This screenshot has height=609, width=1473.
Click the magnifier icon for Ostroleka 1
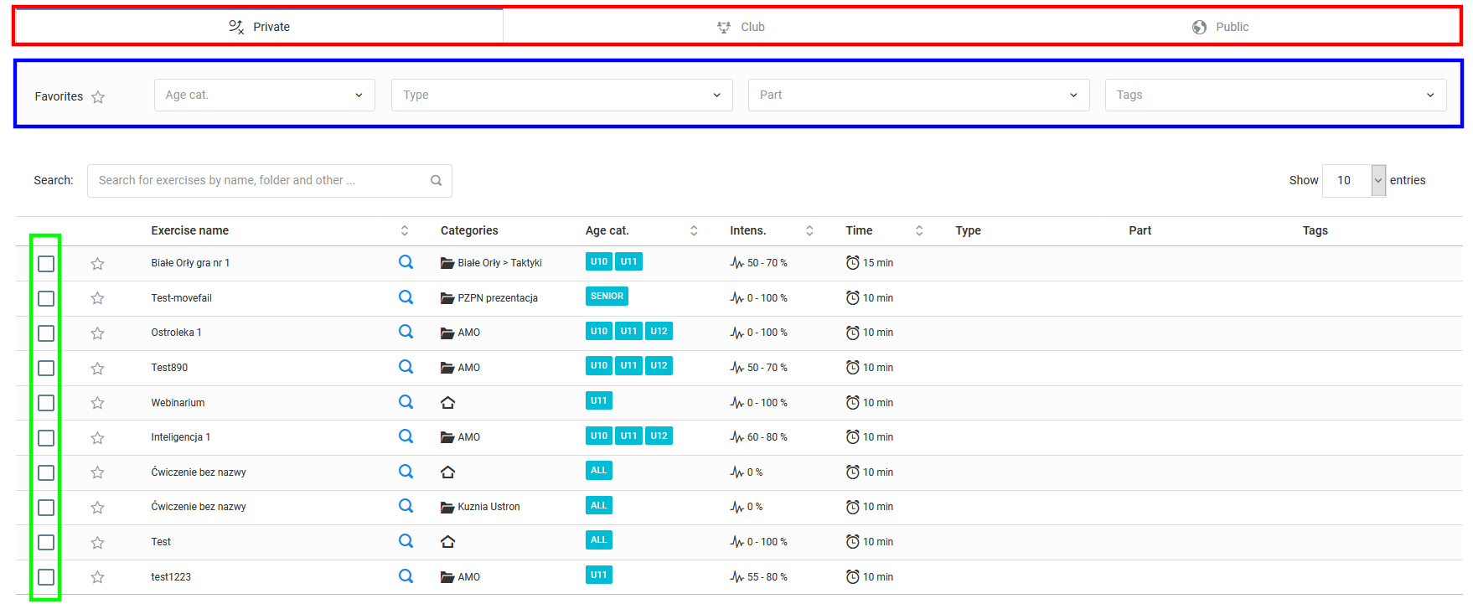pos(406,332)
